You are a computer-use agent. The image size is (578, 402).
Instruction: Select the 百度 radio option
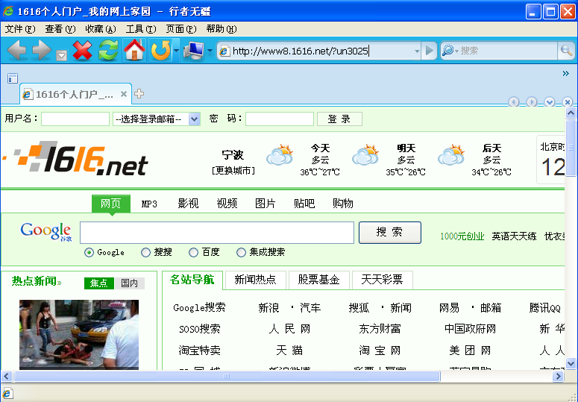(194, 252)
